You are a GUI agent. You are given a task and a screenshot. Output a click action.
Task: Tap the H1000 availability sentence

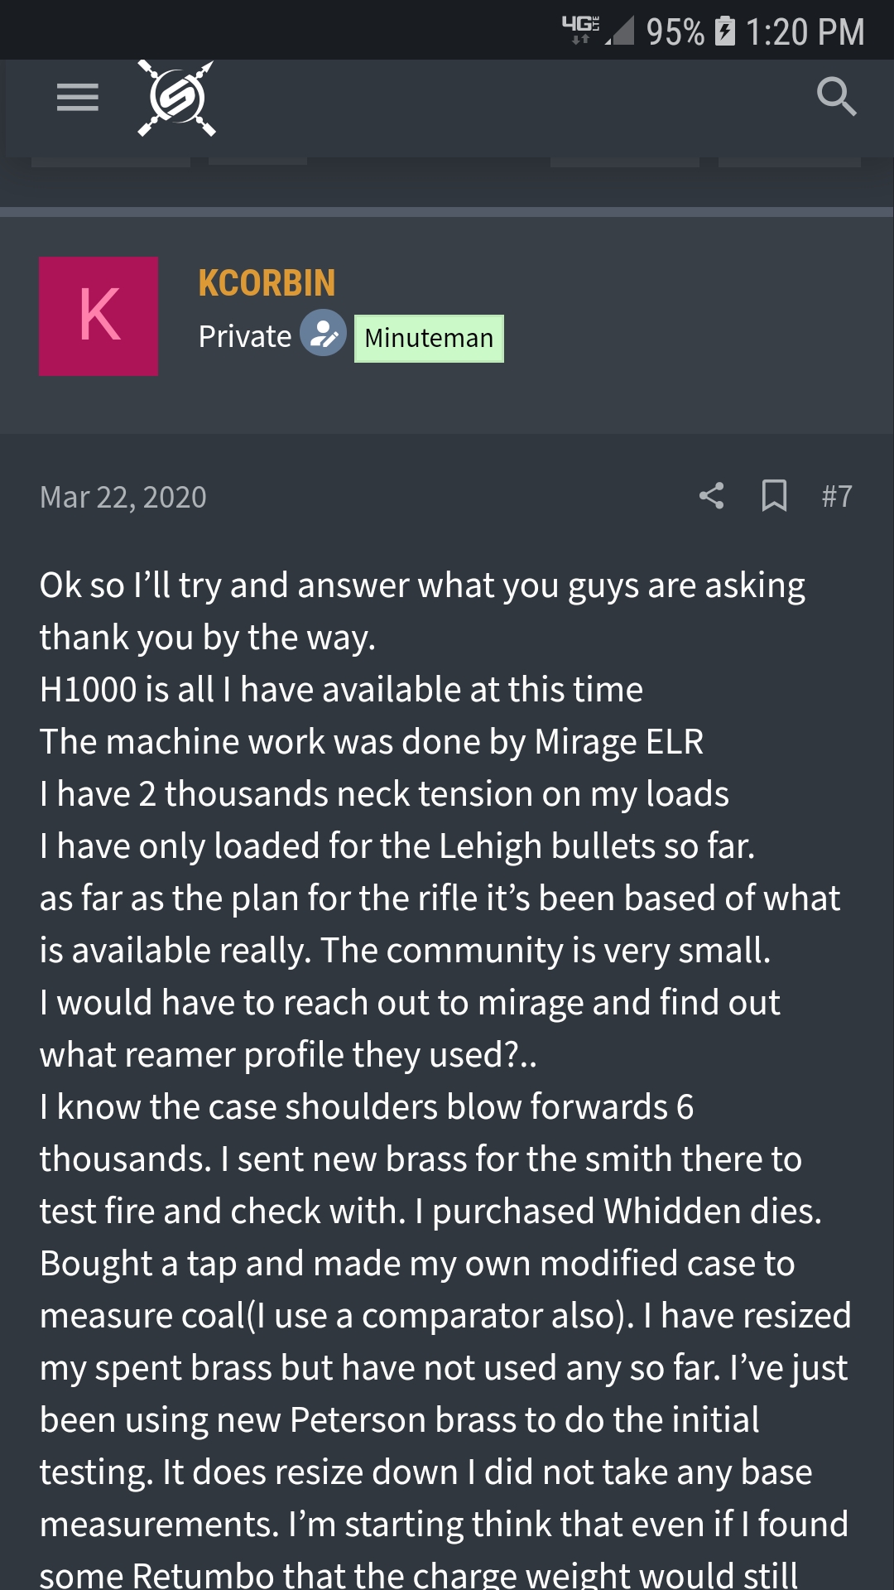pos(341,690)
